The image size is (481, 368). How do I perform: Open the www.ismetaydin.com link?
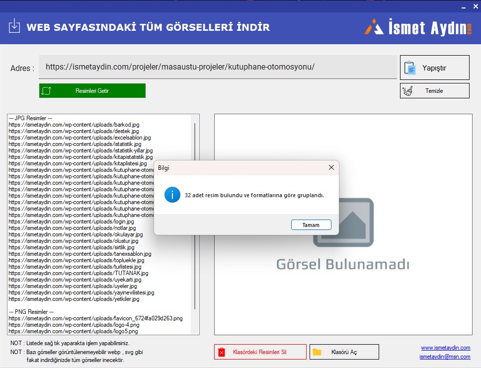(x=445, y=348)
